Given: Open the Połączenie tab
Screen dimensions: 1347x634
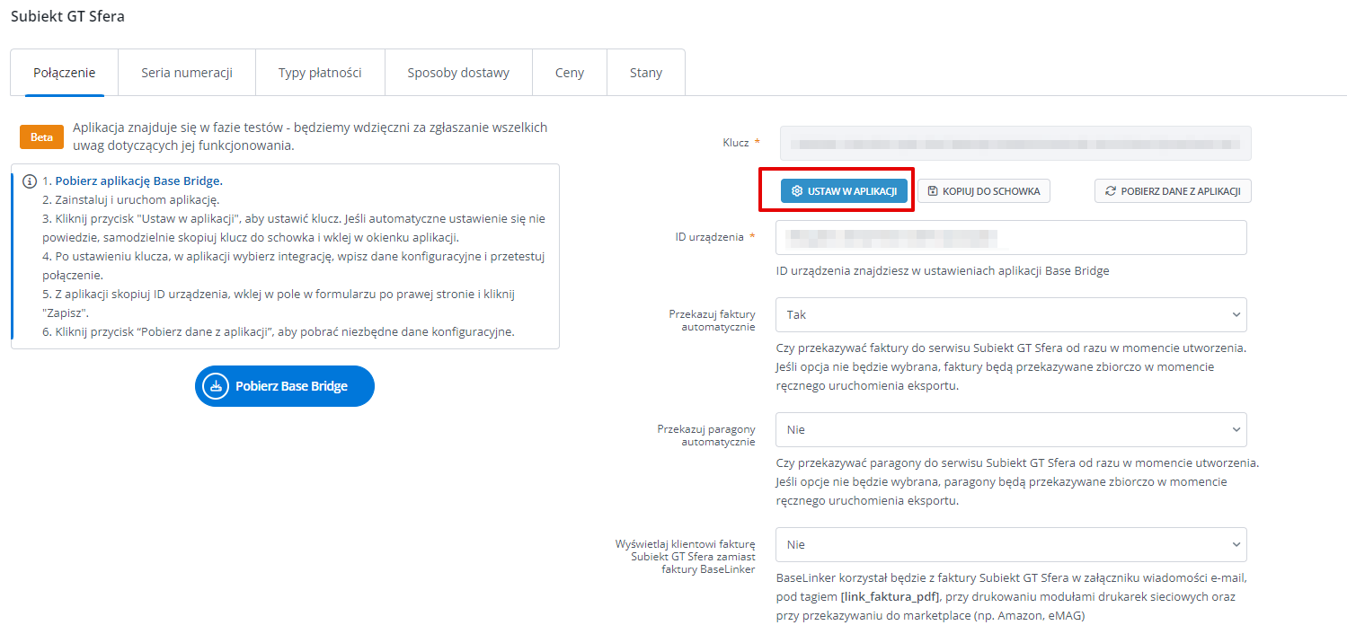Looking at the screenshot, I should click(65, 73).
